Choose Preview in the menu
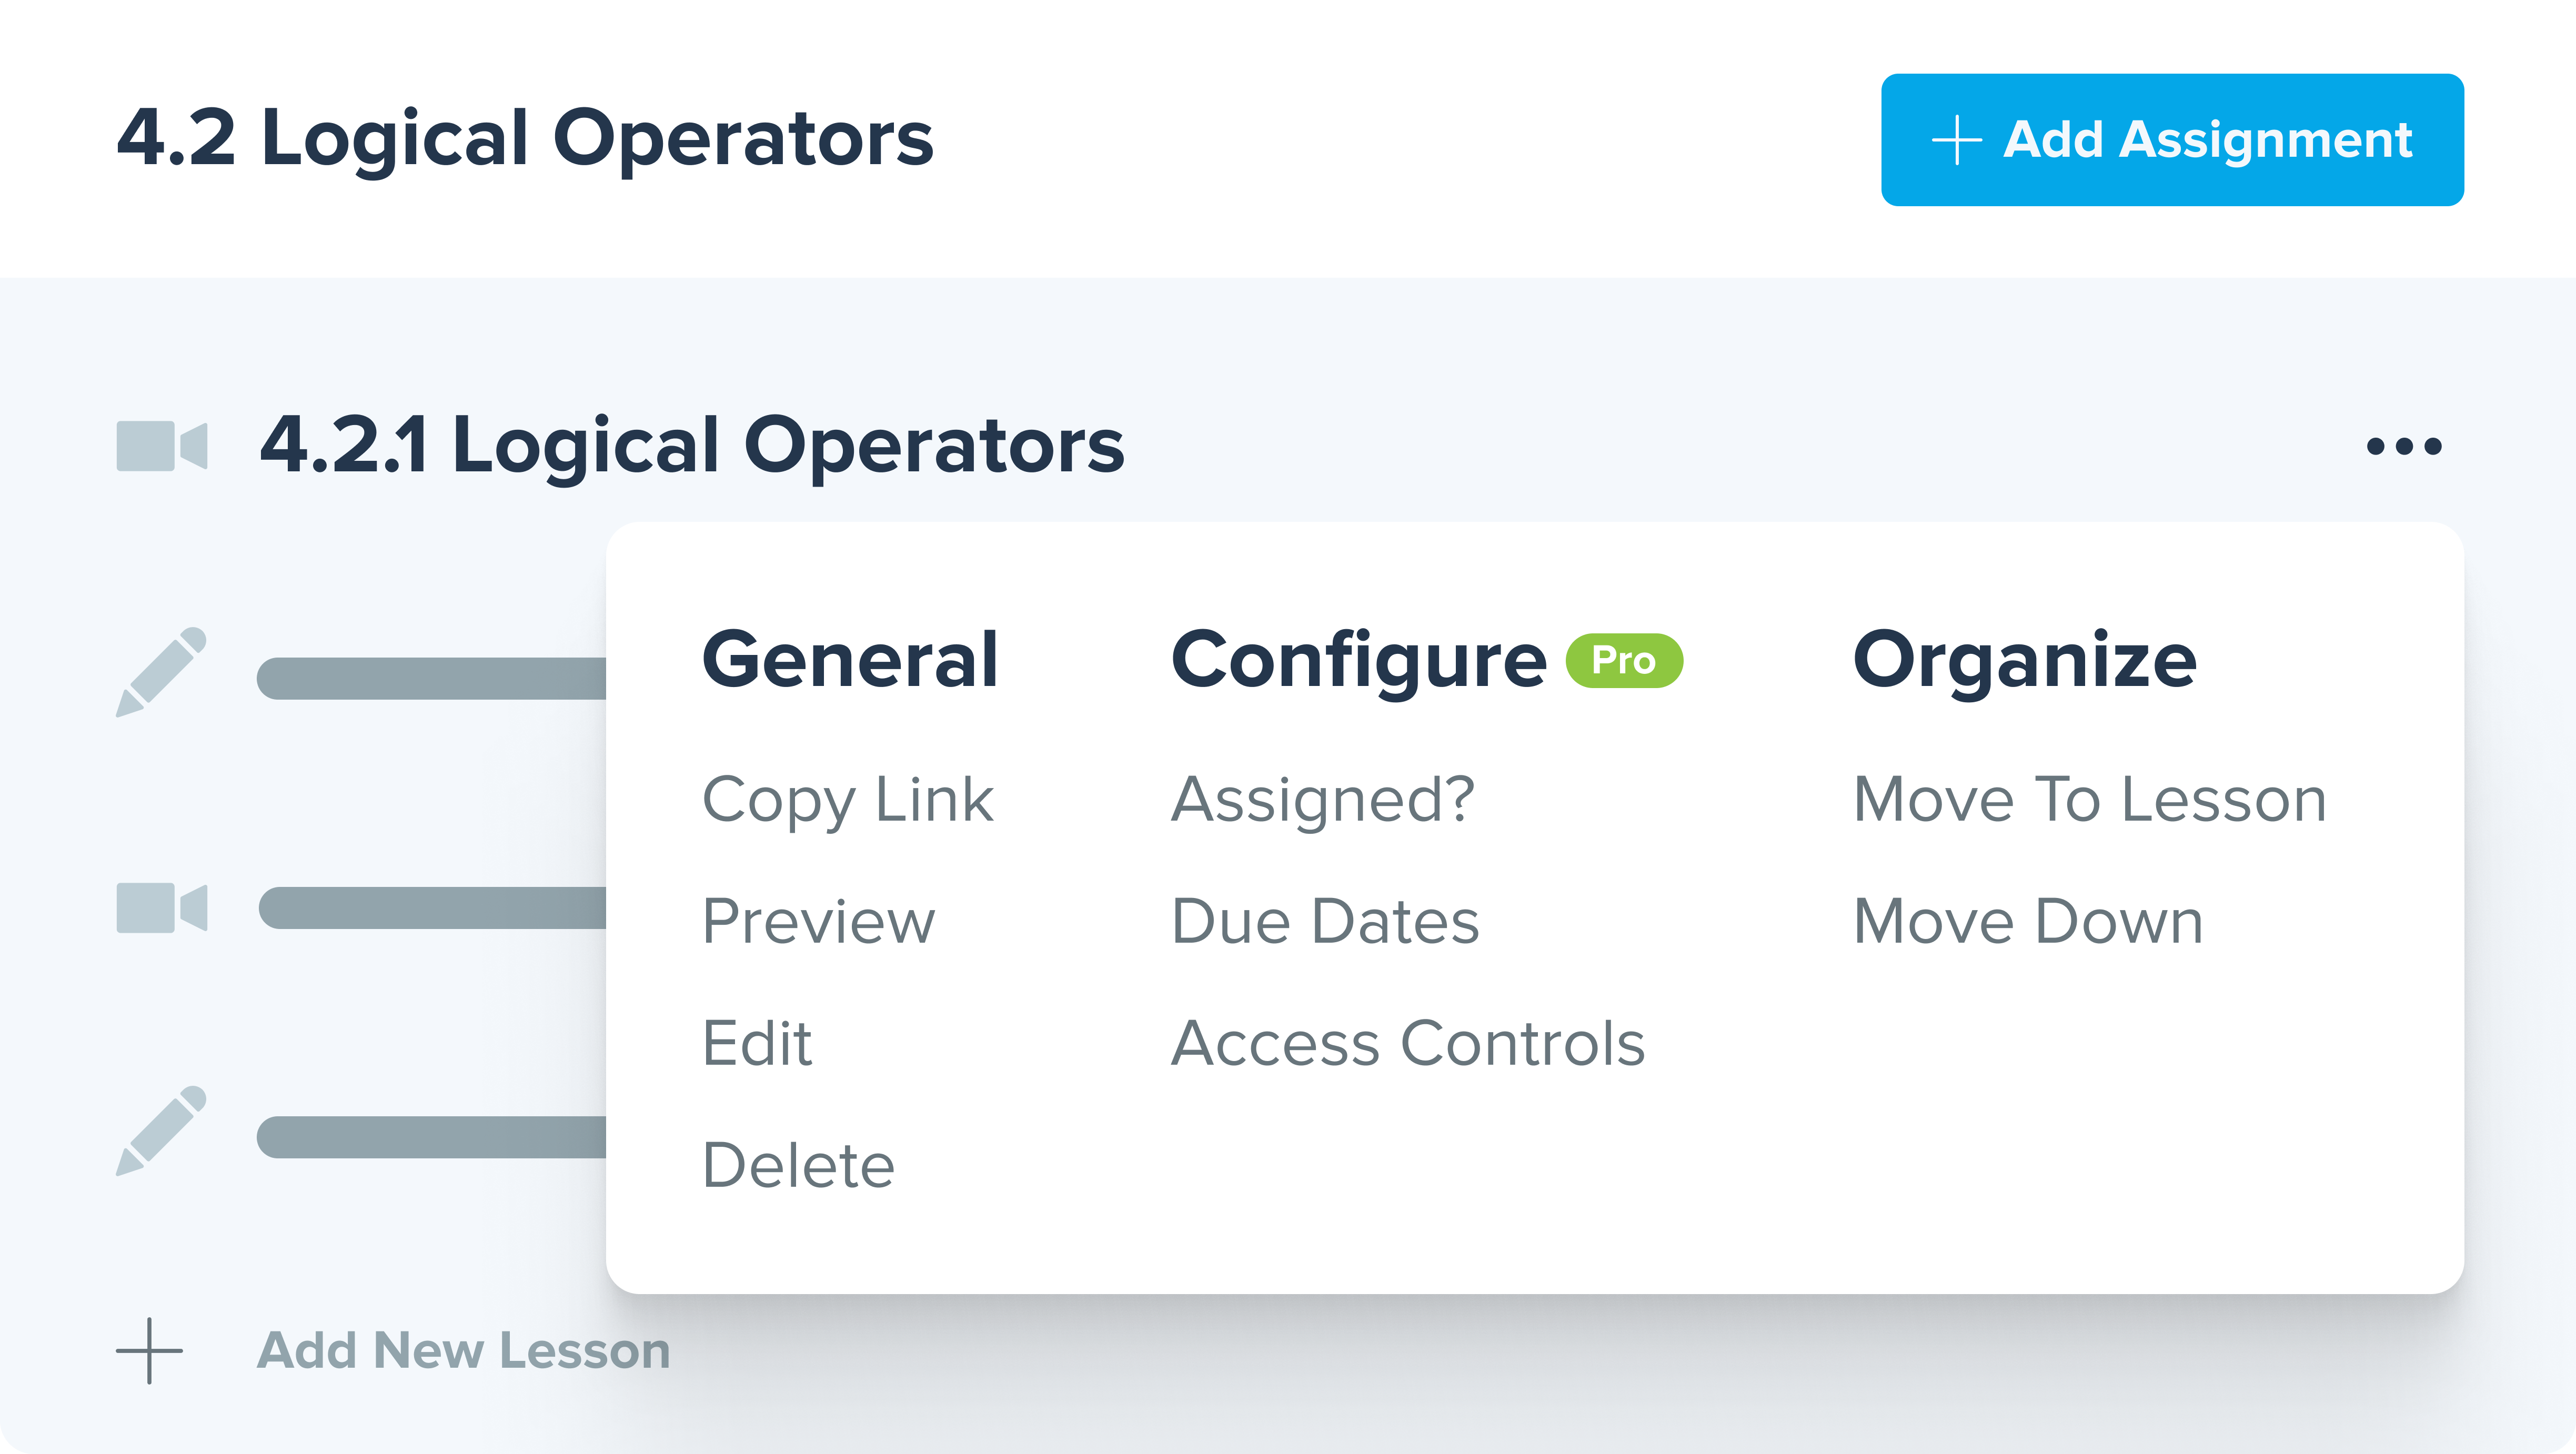2576x1454 pixels. (818, 921)
